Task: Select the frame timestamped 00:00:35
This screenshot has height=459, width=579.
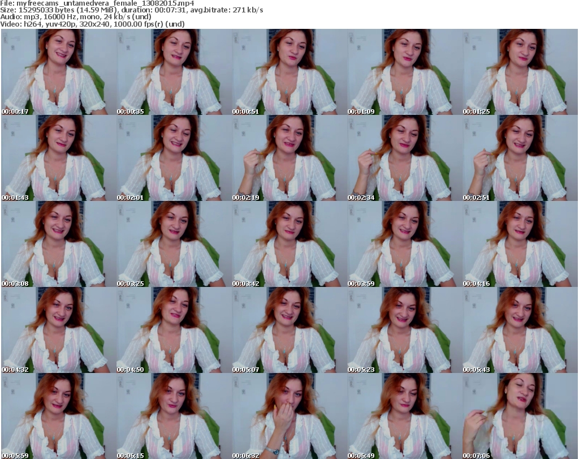Action: [x=174, y=72]
